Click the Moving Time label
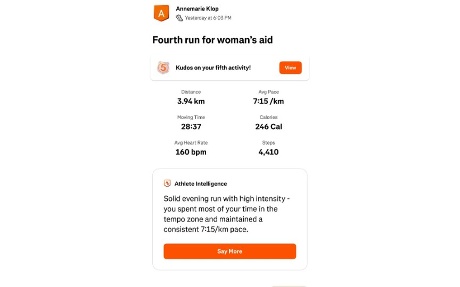 pos(191,117)
